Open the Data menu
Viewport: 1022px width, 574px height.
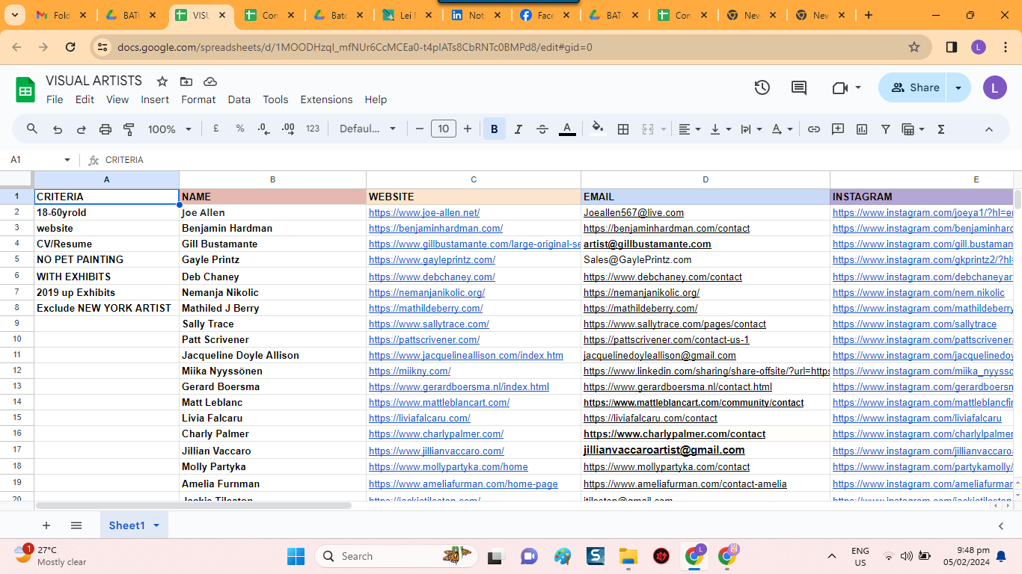point(239,99)
